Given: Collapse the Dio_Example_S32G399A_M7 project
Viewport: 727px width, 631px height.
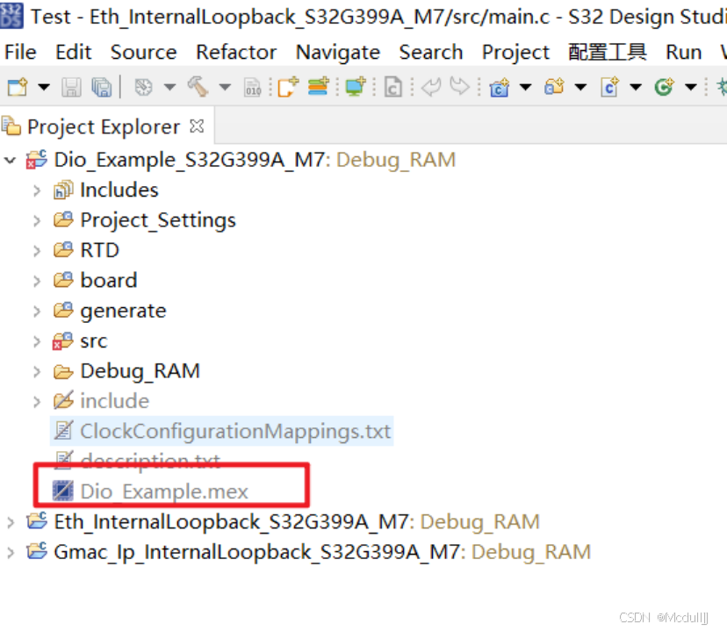Looking at the screenshot, I should [x=9, y=160].
